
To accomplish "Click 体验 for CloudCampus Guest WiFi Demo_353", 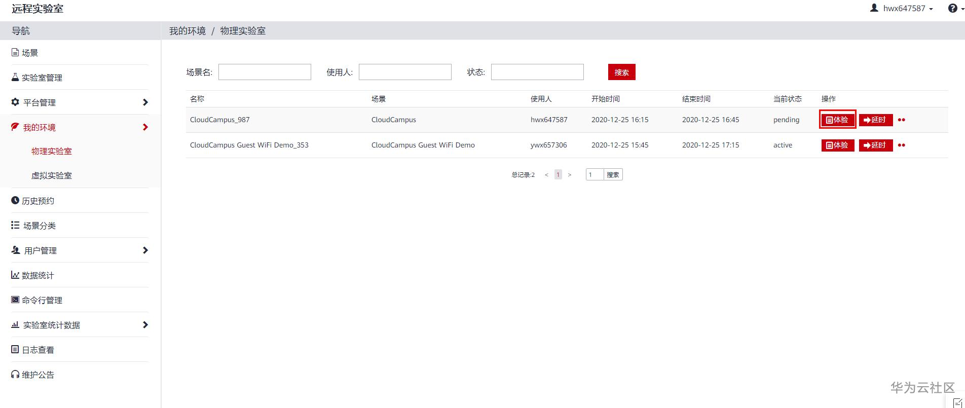I will [x=838, y=145].
